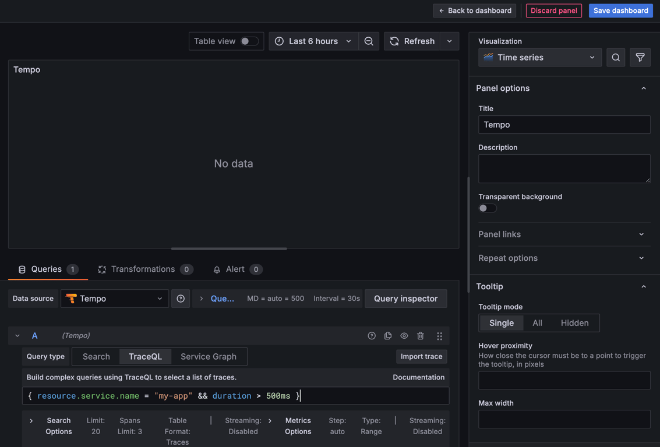Click the datasource help icon beside Tempo
Screen dimensions: 660x447
pos(181,298)
